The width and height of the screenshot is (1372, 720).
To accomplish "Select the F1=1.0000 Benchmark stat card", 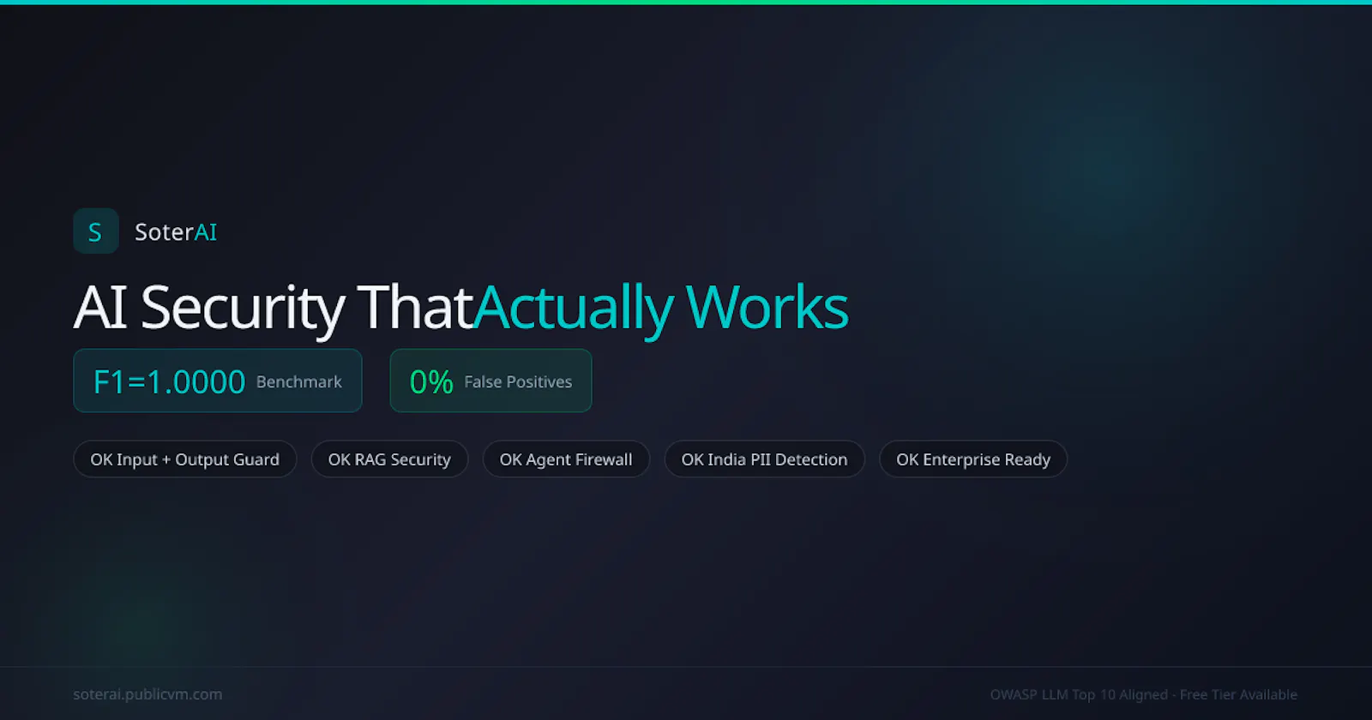I will [x=218, y=381].
